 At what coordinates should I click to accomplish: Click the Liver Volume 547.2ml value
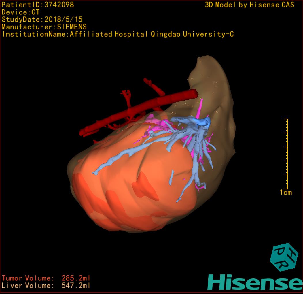pyautogui.click(x=76, y=285)
